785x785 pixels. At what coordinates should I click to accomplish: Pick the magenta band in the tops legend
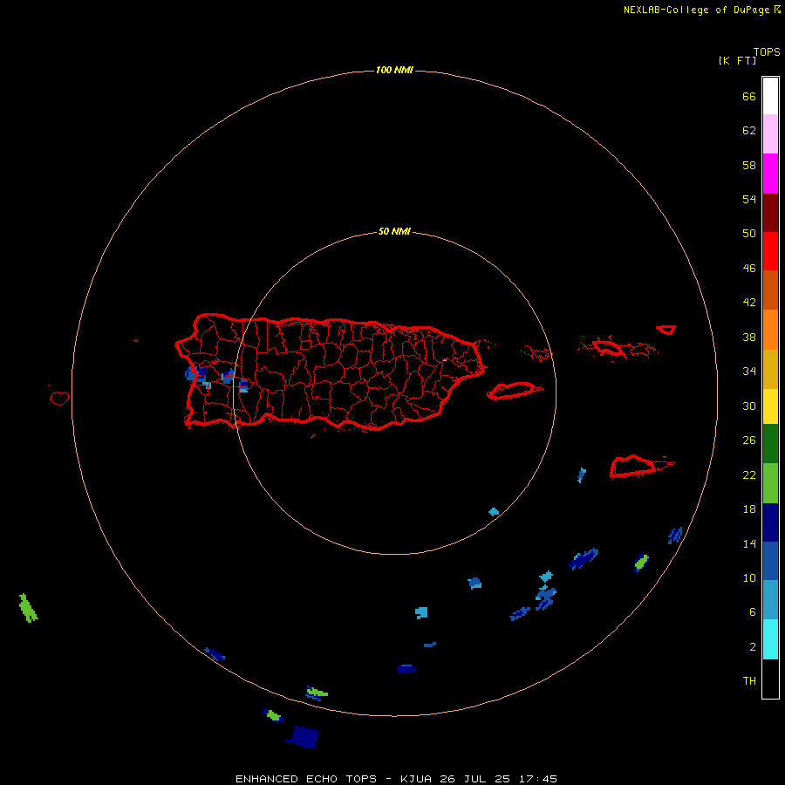[x=770, y=174]
